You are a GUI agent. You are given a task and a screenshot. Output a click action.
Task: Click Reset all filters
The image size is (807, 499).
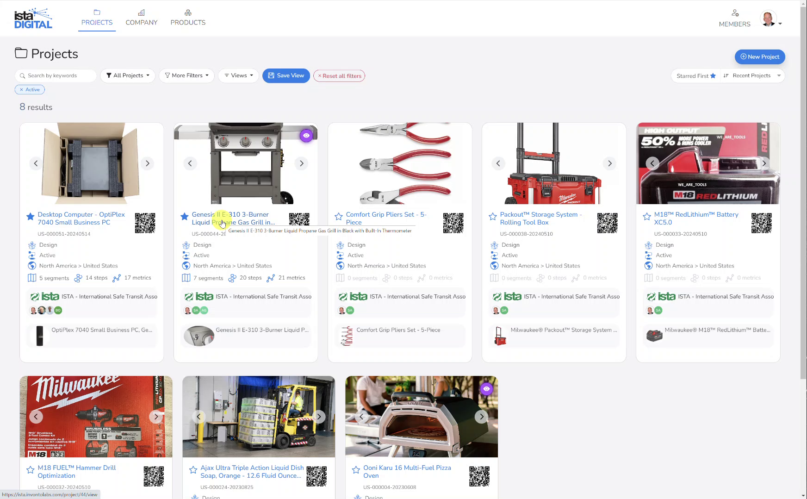[x=339, y=76]
